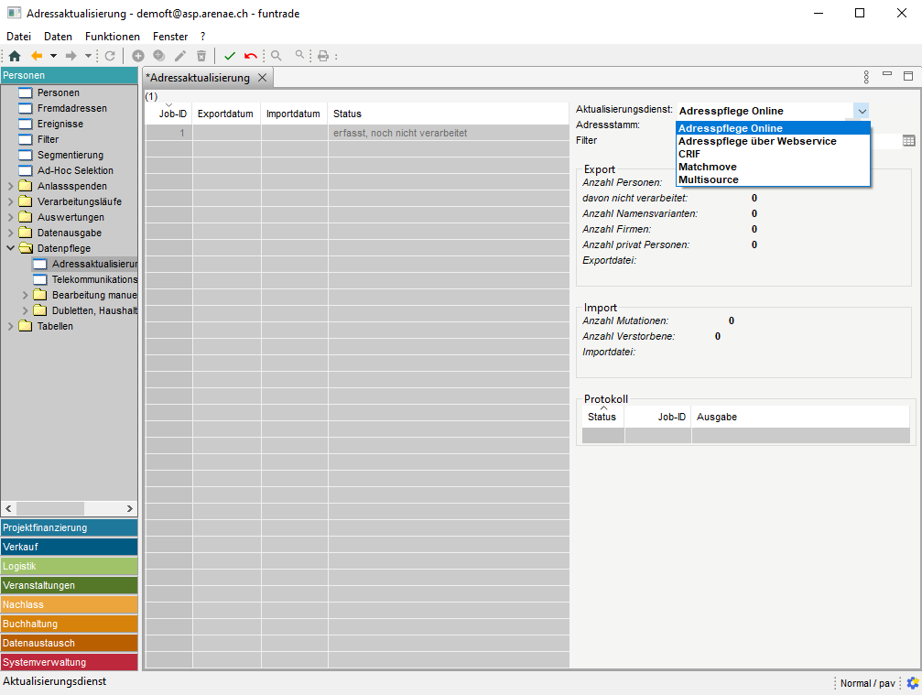Click the Home icon in toolbar

14,56
